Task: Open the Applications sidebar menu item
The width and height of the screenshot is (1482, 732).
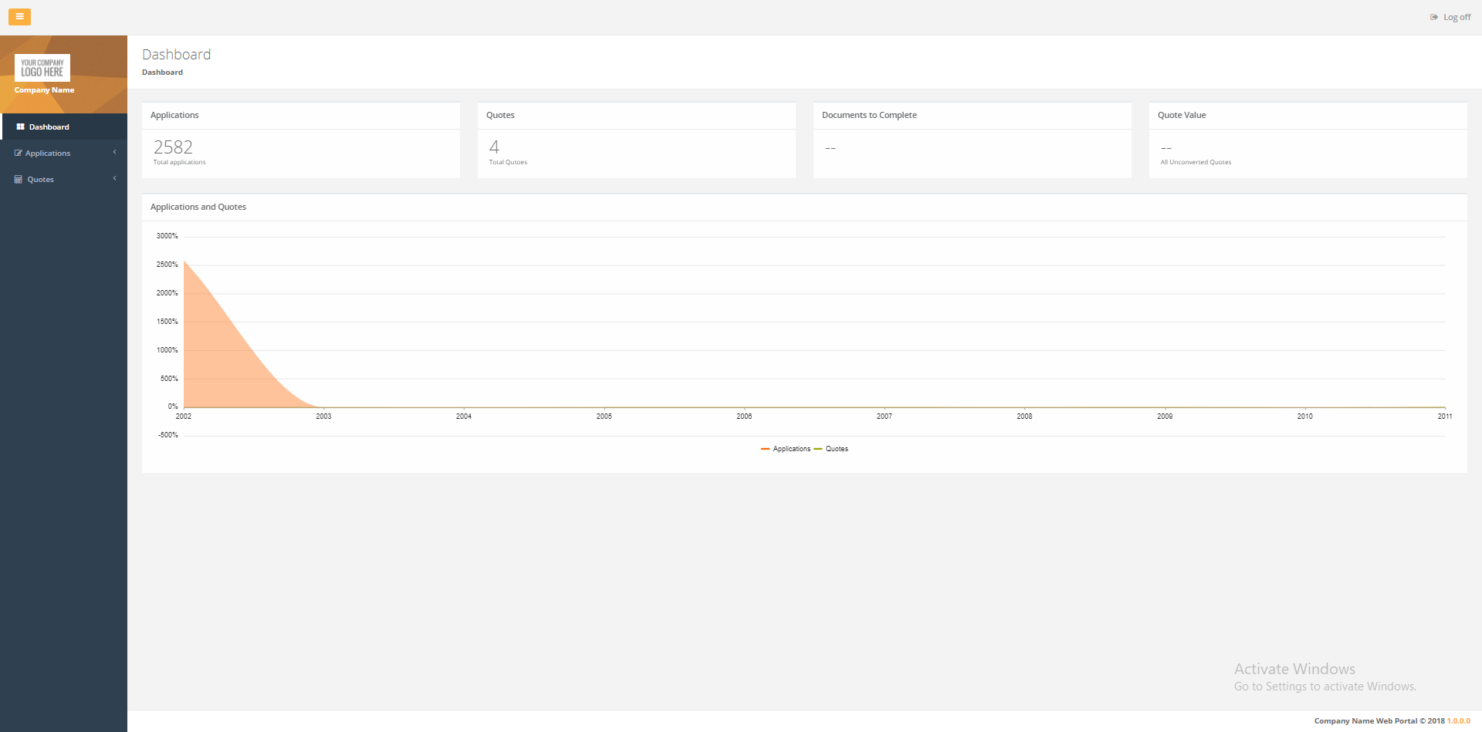Action: pyautogui.click(x=63, y=153)
